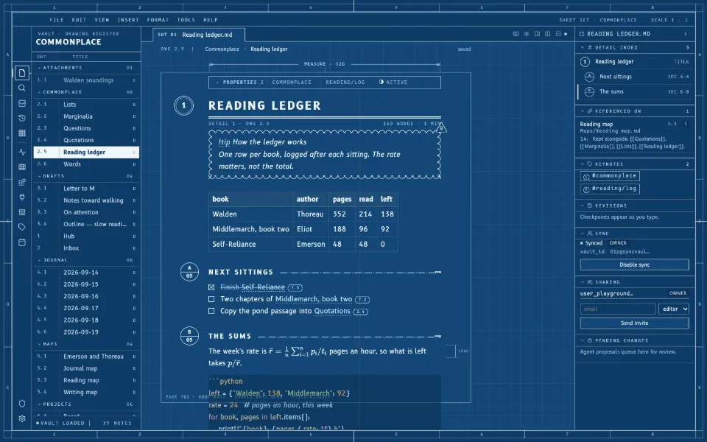Click the horizontal split layout icon

[558, 34]
